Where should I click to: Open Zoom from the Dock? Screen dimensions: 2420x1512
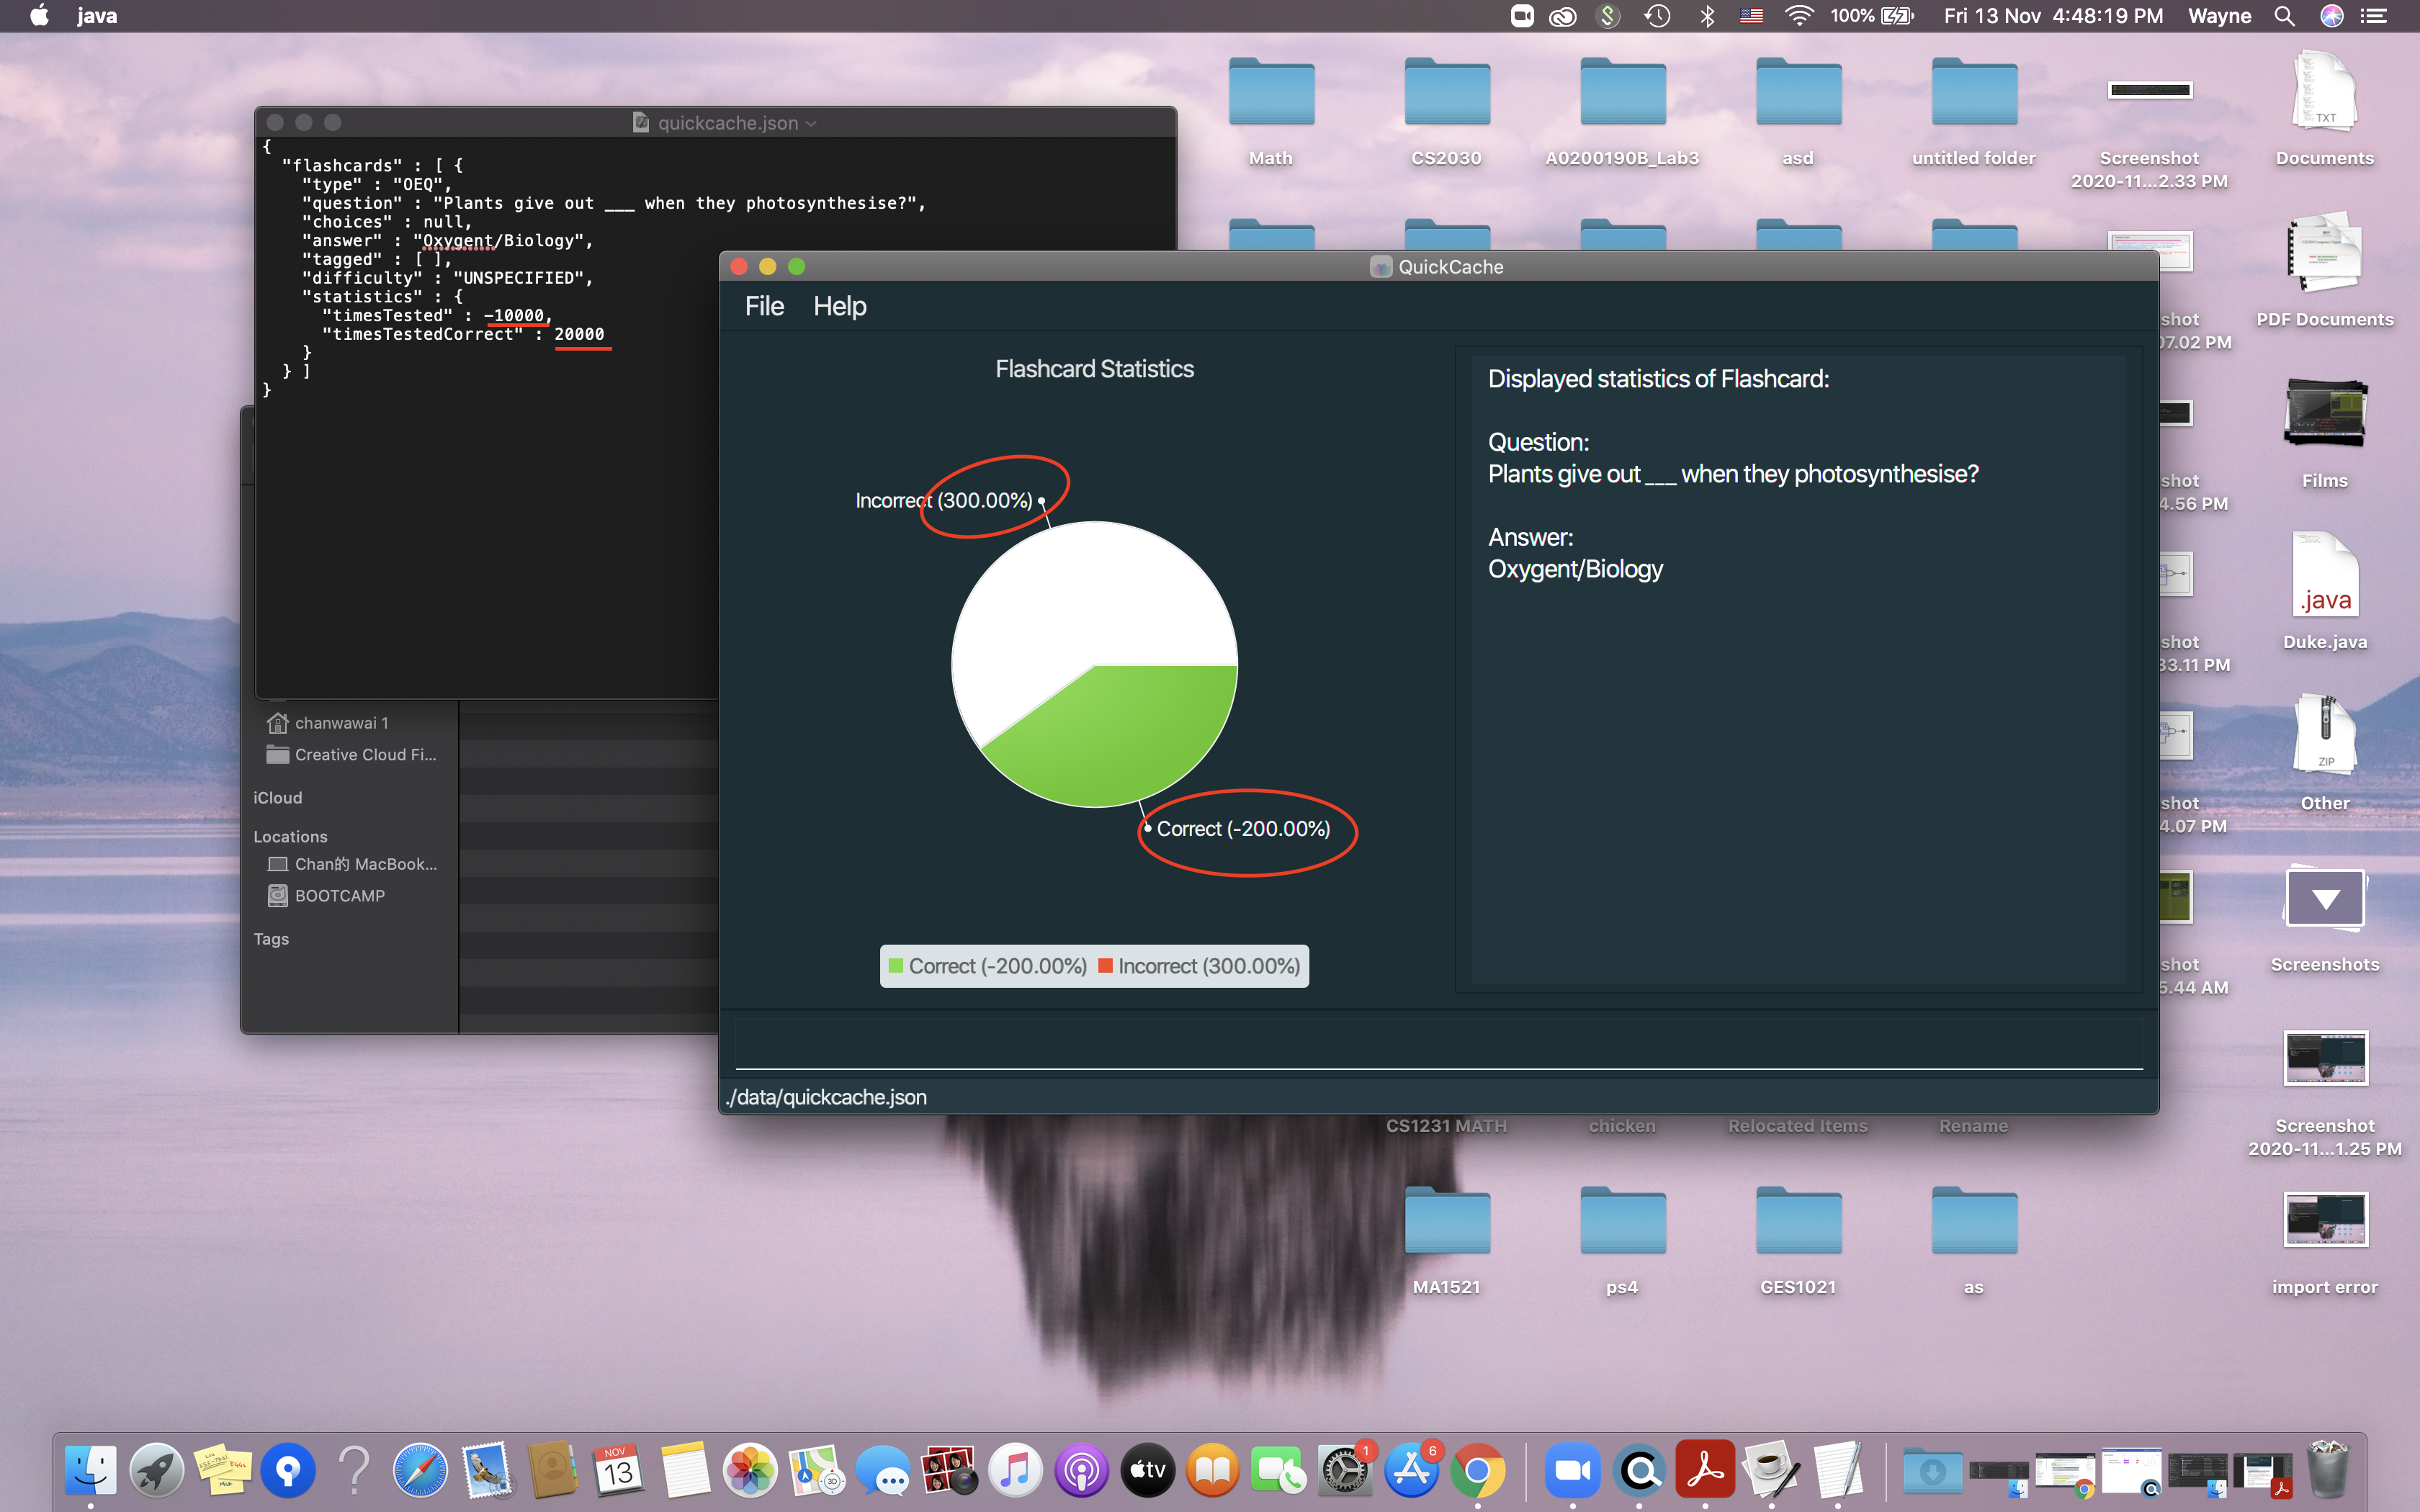click(x=1572, y=1470)
